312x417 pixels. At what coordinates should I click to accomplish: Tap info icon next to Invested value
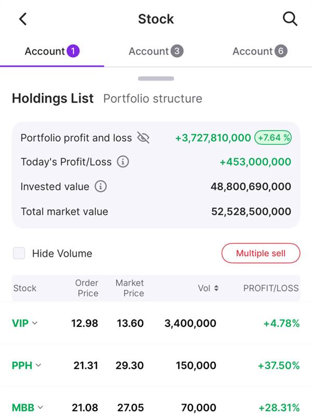[100, 186]
